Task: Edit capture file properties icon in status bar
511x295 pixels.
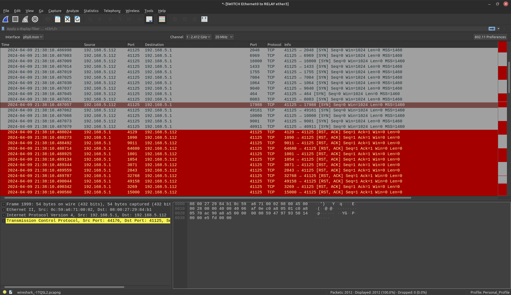Action: coord(11,292)
